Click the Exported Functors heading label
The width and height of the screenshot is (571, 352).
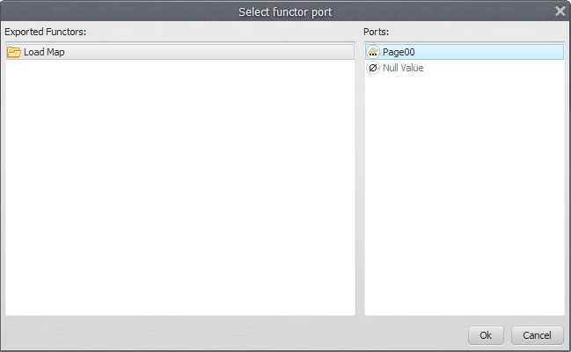pyautogui.click(x=45, y=33)
